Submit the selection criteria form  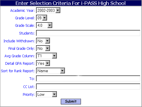(71, 102)
